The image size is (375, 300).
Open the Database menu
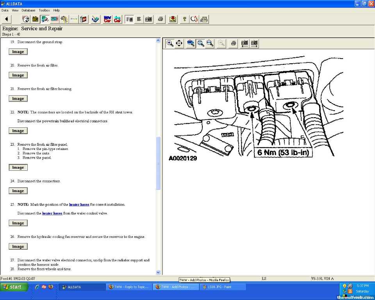point(28,10)
